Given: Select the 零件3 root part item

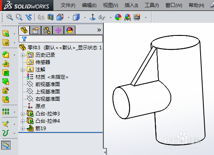Looking at the screenshot, I should [x=61, y=48].
